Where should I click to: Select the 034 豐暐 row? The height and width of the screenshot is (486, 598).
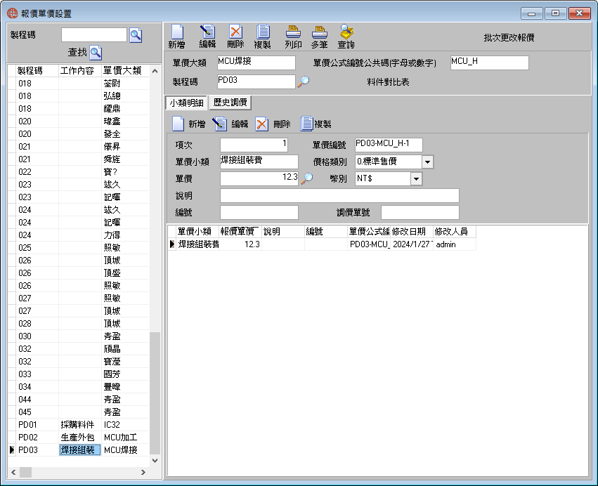point(78,386)
